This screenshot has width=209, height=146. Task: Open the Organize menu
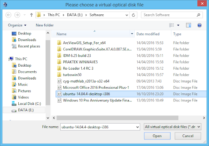pyautogui.click(x=17, y=25)
